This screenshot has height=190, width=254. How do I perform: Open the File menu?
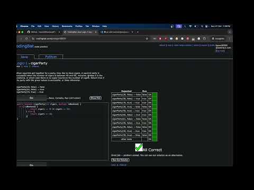pos(33,26)
